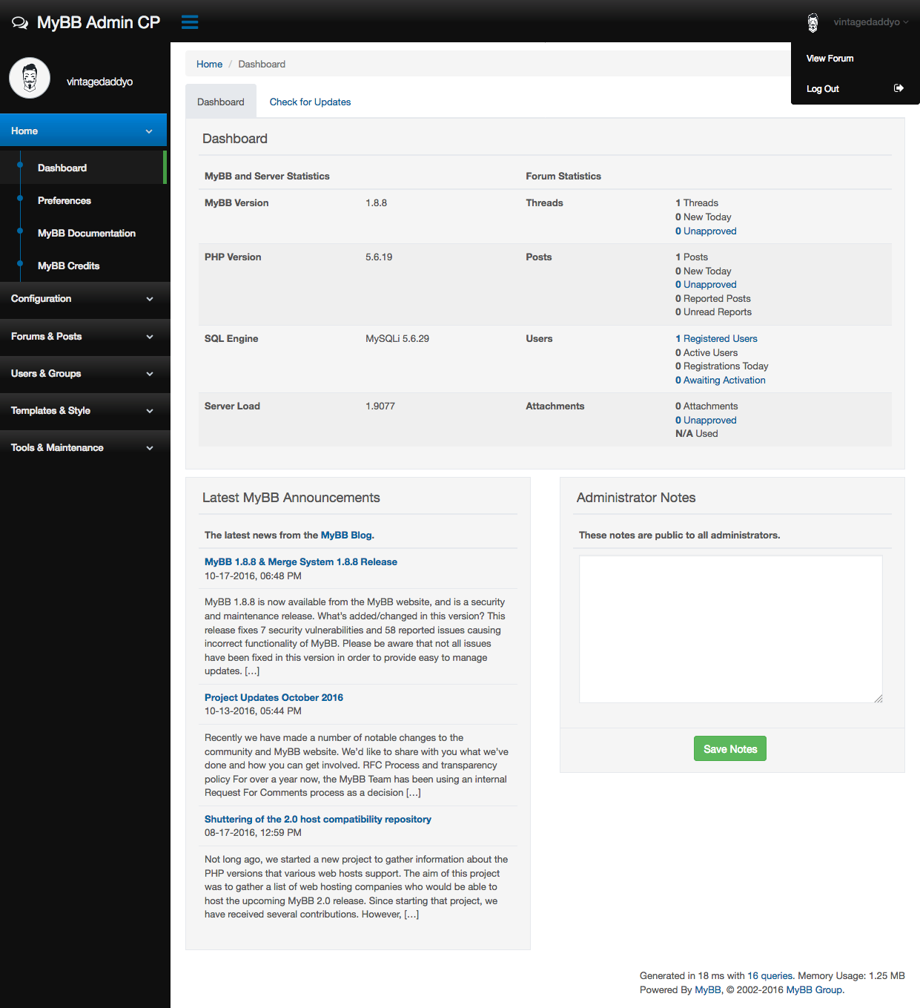Viewport: 920px width, 1008px height.
Task: Open Preferences in the sidebar
Action: [64, 201]
